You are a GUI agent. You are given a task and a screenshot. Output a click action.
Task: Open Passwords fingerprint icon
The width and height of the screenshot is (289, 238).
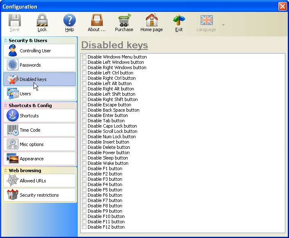click(13, 65)
